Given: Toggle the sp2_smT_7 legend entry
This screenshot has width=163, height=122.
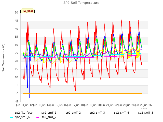Looking at the screenshot, I should point(46,117).
